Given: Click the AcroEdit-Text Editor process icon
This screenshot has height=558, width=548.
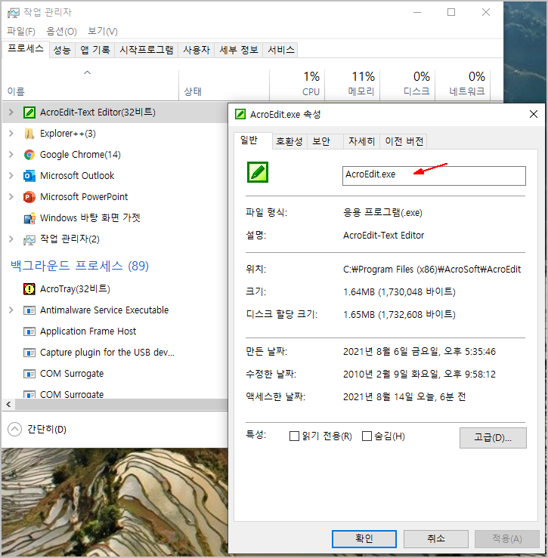Looking at the screenshot, I should (29, 113).
